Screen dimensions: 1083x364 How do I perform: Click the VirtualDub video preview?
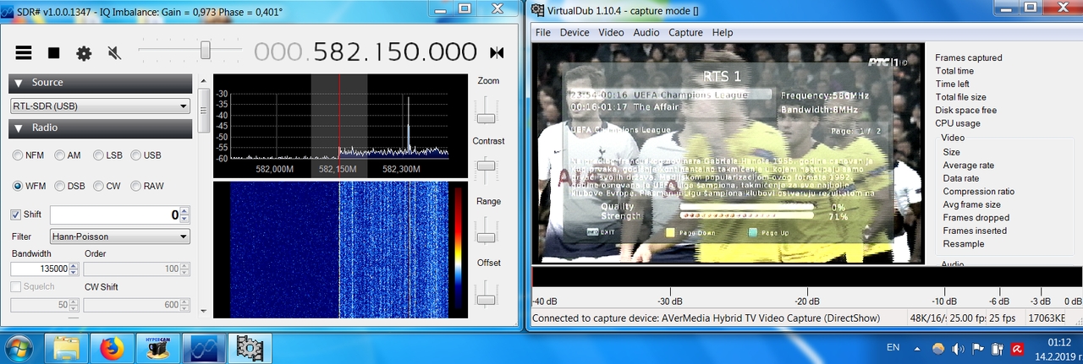(727, 152)
